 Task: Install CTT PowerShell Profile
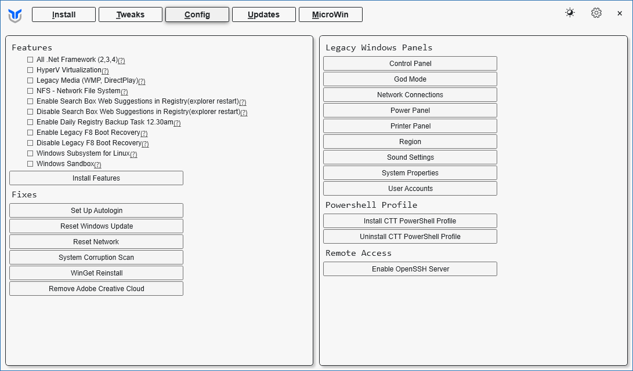point(410,221)
